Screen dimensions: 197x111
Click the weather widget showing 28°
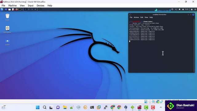click(4, 107)
